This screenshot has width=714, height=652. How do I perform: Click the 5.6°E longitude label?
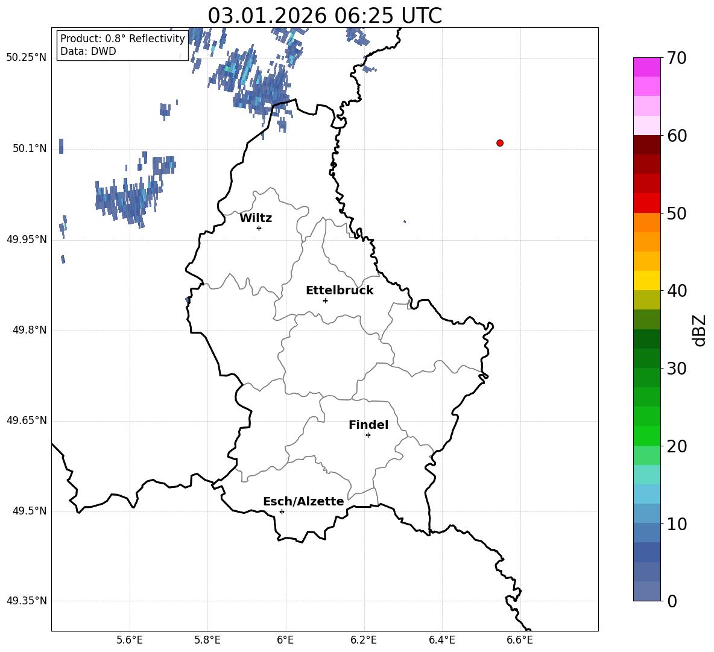(x=130, y=640)
